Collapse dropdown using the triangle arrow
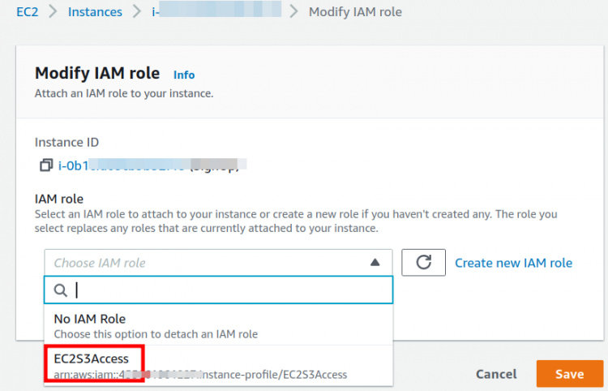608x391 pixels. click(x=375, y=263)
